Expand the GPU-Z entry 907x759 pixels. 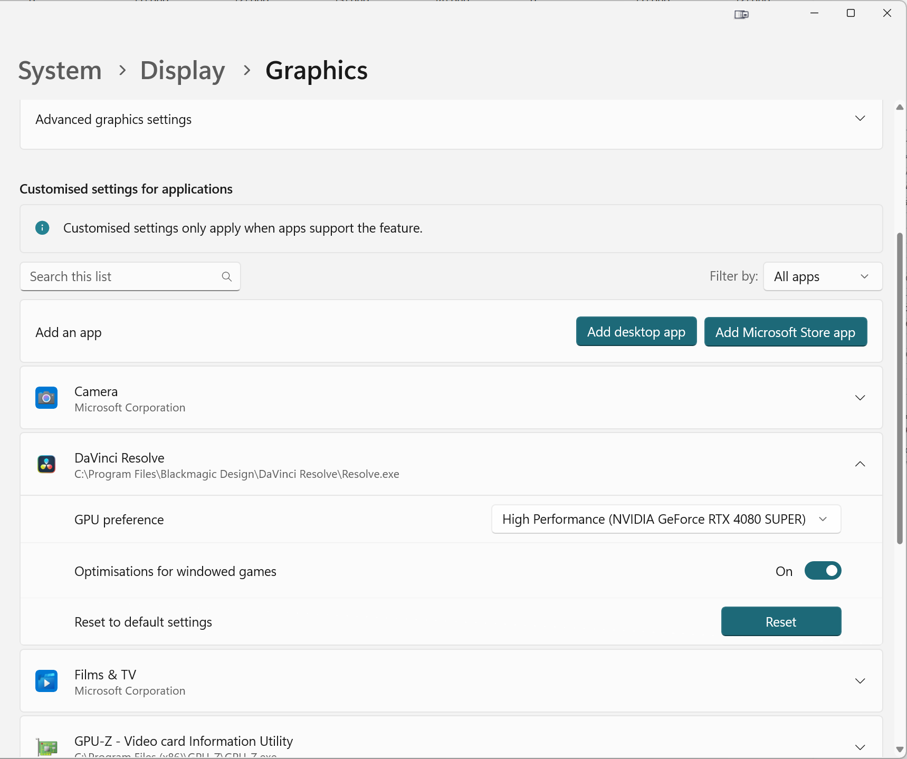pyautogui.click(x=860, y=747)
